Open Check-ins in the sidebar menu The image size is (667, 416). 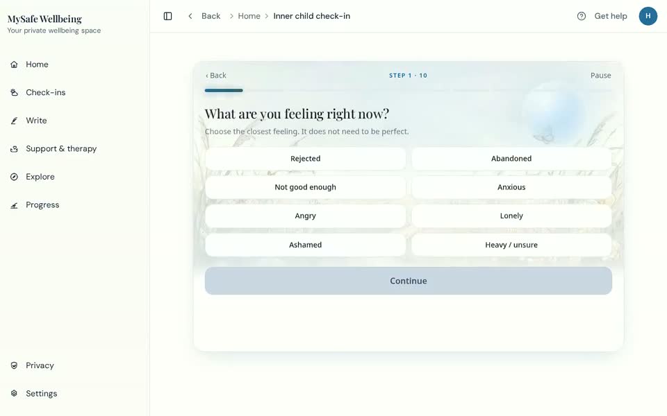tap(46, 92)
